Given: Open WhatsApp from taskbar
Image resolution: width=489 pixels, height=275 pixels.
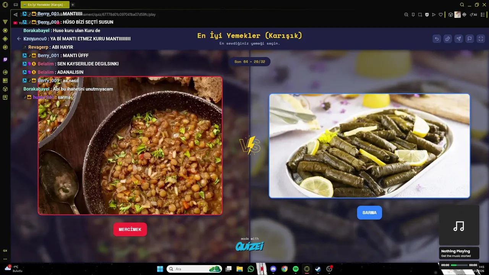Looking at the screenshot, I should pyautogui.click(x=251, y=269).
